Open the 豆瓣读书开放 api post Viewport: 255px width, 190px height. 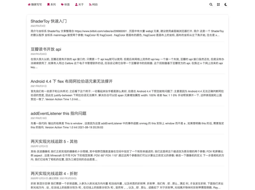[46, 49]
